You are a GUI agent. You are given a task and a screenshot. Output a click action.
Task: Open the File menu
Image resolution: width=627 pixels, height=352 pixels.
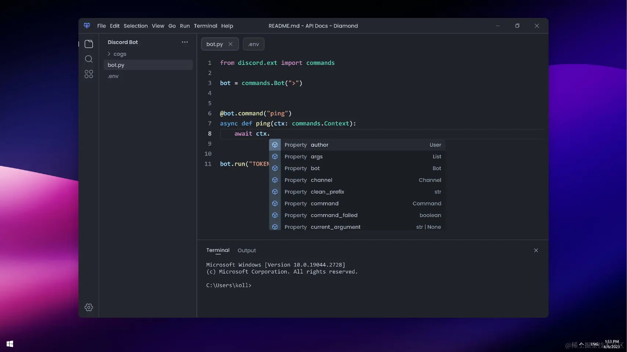click(101, 26)
